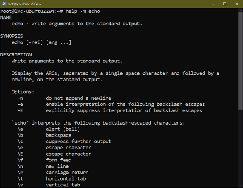Click the NAME section heading
Viewport: 243px width, 188px height.
point(6,17)
